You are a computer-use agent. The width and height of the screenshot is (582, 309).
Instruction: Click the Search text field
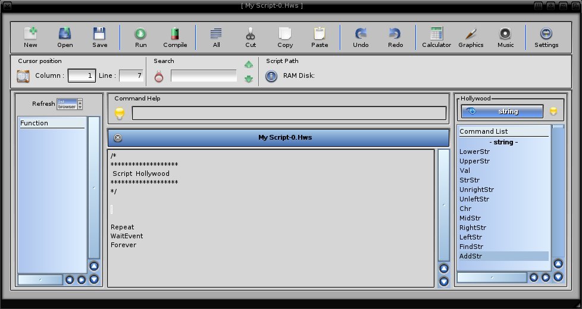pos(204,76)
